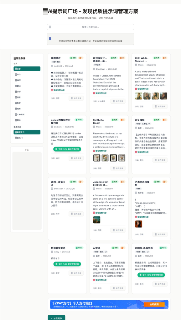
Task: Click the 加载更多 load more button
Action: point(56,318)
